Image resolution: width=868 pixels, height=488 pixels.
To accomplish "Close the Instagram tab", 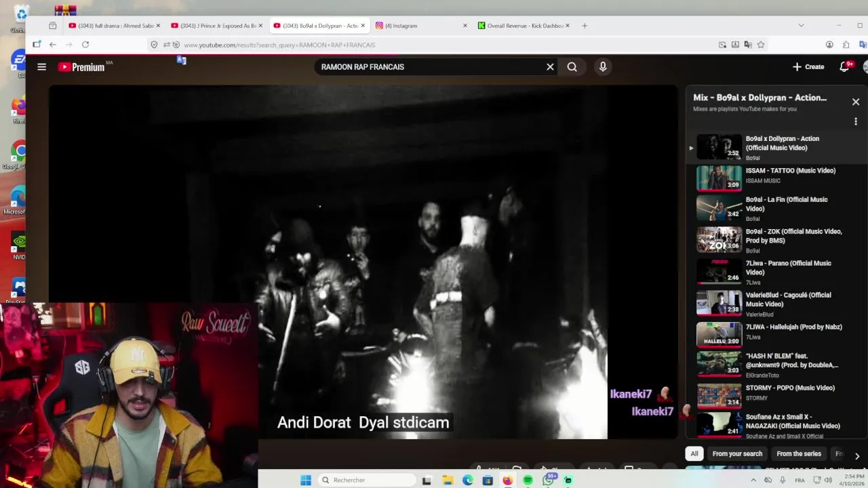I will (465, 26).
